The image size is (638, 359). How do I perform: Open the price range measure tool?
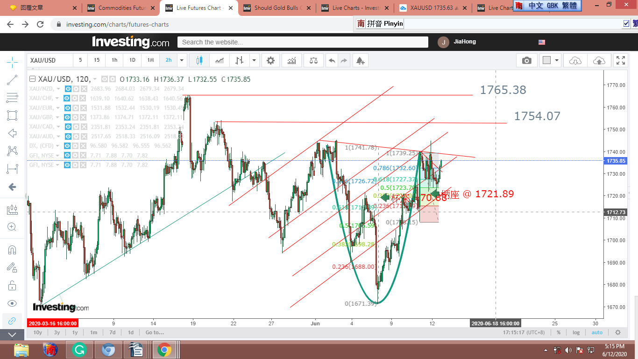click(12, 169)
